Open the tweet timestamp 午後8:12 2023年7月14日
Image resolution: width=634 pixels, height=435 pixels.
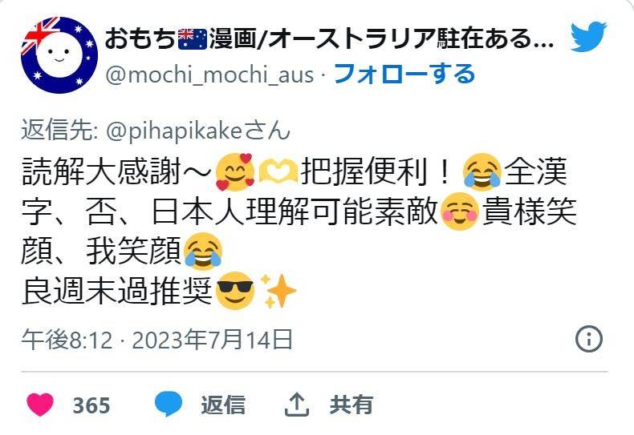click(x=156, y=340)
